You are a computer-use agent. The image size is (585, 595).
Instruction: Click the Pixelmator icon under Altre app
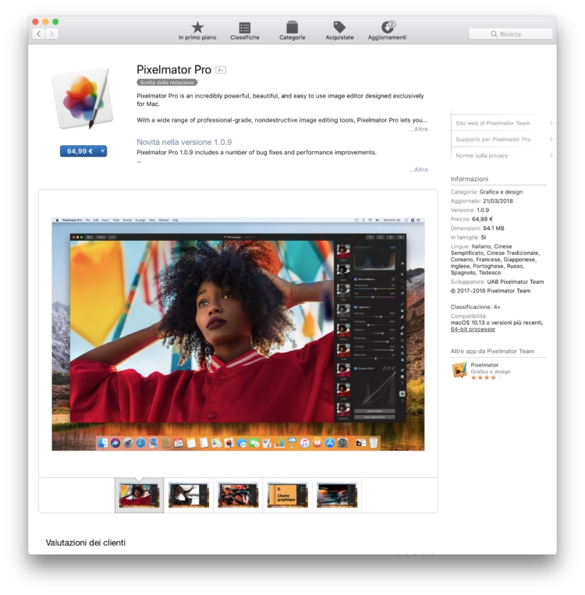[459, 370]
